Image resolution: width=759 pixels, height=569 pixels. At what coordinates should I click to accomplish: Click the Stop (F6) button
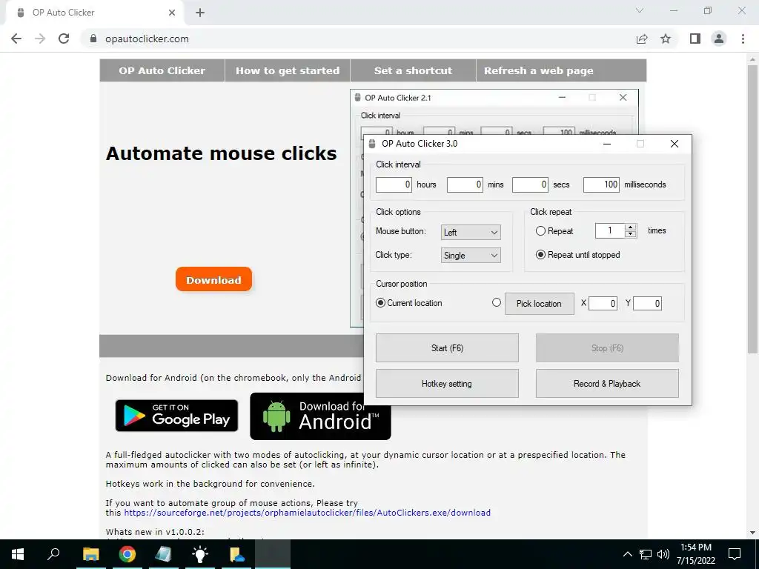pyautogui.click(x=607, y=348)
